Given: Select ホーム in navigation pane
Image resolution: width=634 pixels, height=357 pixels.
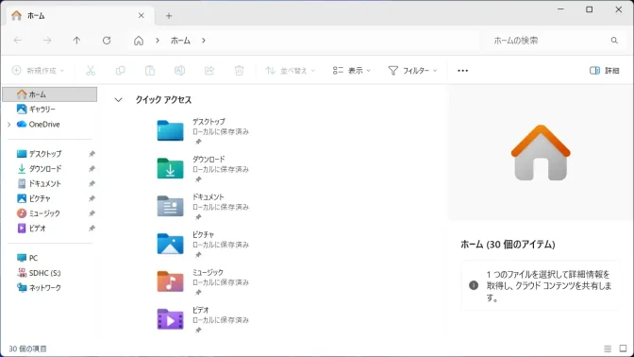Looking at the screenshot, I should click(50, 94).
